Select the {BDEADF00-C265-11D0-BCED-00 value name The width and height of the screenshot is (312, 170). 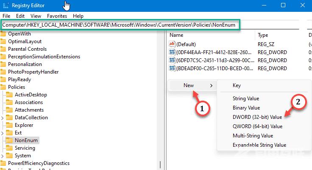214,69
